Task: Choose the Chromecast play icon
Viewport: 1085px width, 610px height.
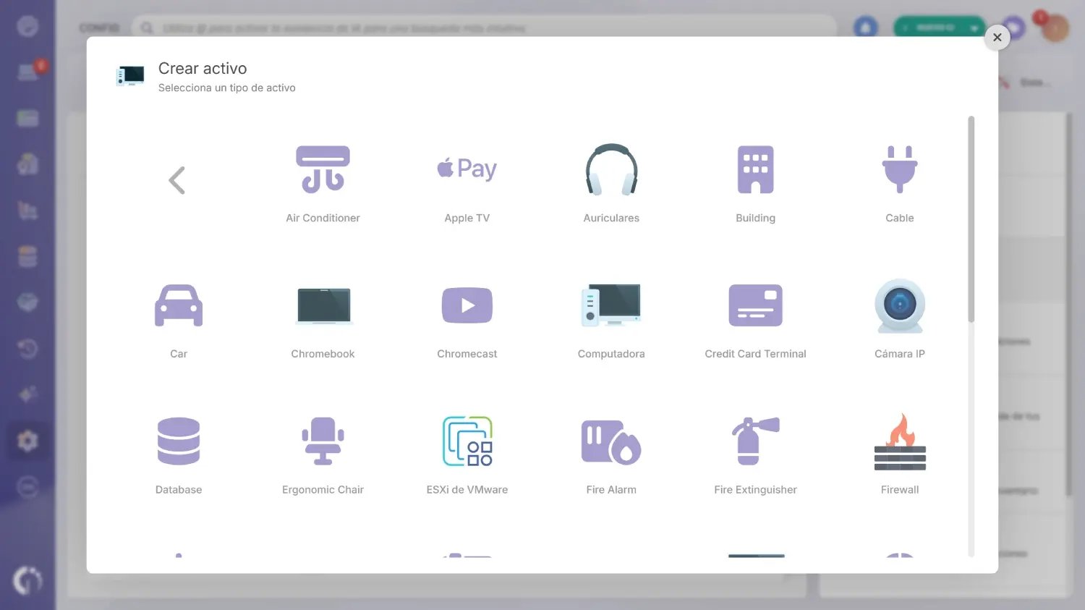Action: [x=467, y=305]
